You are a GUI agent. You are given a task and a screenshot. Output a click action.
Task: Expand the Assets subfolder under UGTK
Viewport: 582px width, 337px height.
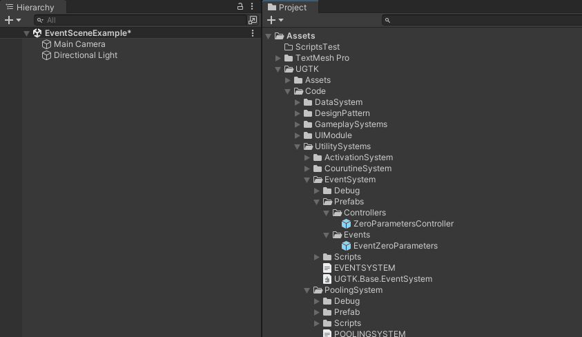tap(288, 80)
